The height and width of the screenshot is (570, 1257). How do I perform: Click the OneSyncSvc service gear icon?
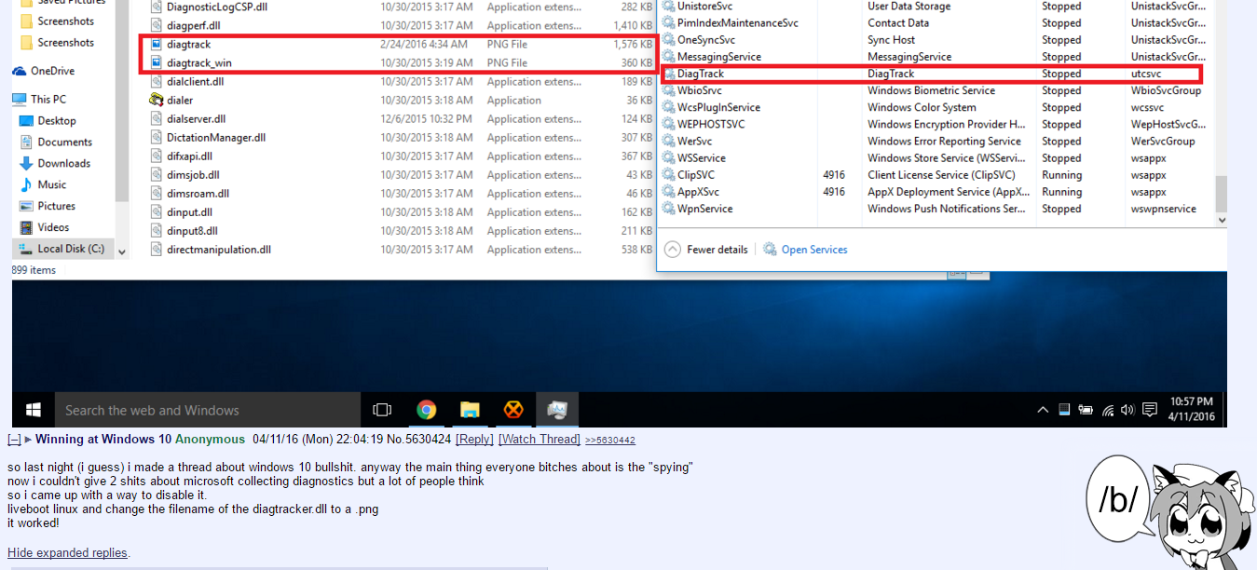tap(669, 40)
